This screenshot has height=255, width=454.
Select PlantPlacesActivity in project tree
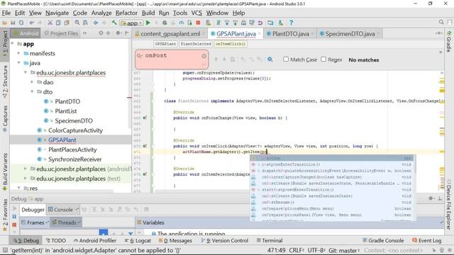click(x=72, y=149)
